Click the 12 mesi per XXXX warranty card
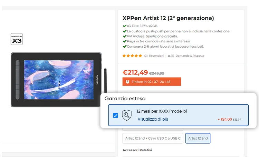Screen dimensions: 259x162 coord(179,115)
